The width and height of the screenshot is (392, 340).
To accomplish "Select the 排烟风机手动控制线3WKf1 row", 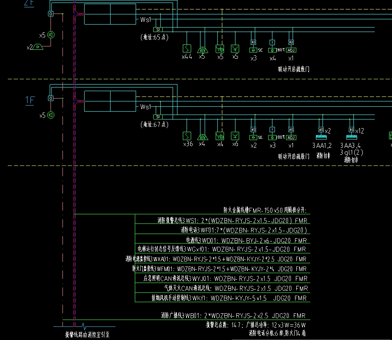I will [229, 298].
